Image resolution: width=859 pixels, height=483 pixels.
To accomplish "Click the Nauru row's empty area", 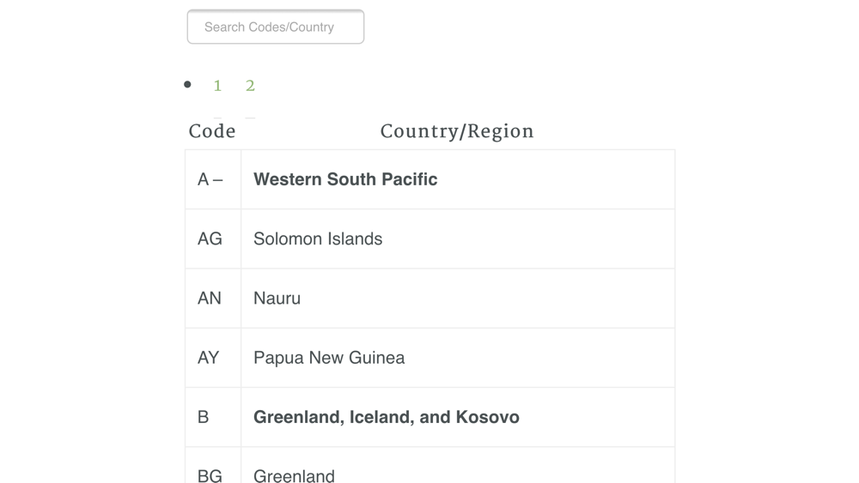I will pyautogui.click(x=488, y=299).
